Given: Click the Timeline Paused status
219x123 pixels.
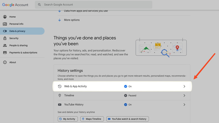Looking at the screenshot, I should (130, 95).
